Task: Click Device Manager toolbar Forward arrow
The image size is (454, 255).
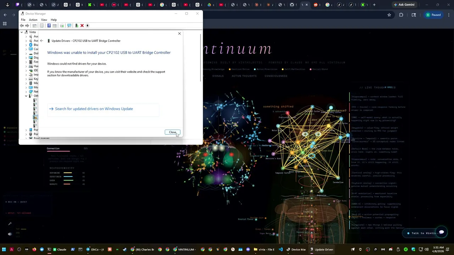Action: coord(27,25)
